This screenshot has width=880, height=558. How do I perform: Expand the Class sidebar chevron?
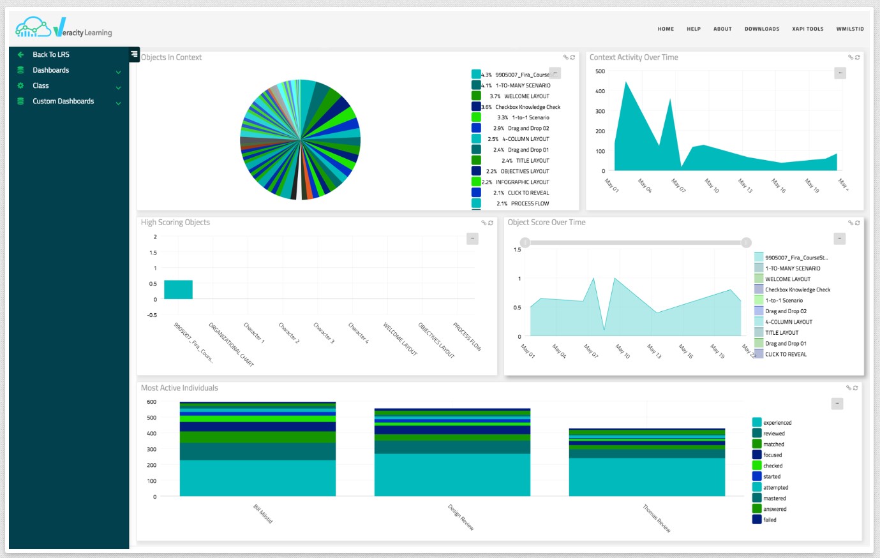(x=118, y=87)
